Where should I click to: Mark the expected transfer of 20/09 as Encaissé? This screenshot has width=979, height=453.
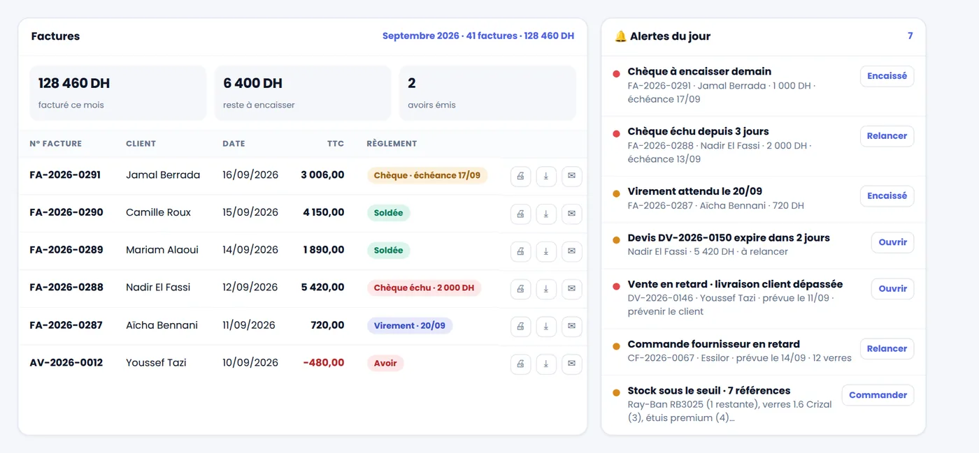pyautogui.click(x=887, y=196)
